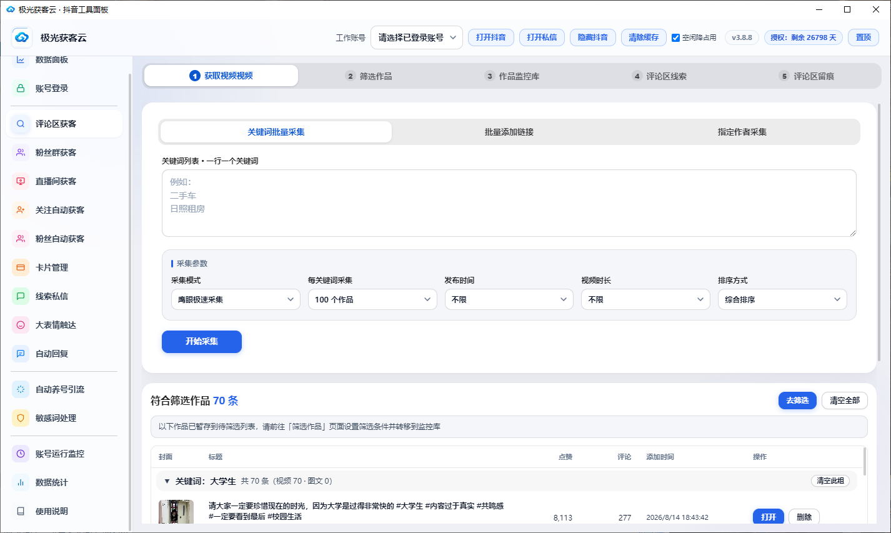Image resolution: width=891 pixels, height=533 pixels.
Task: Click the 评论区获客 search icon
Action: coord(21,124)
